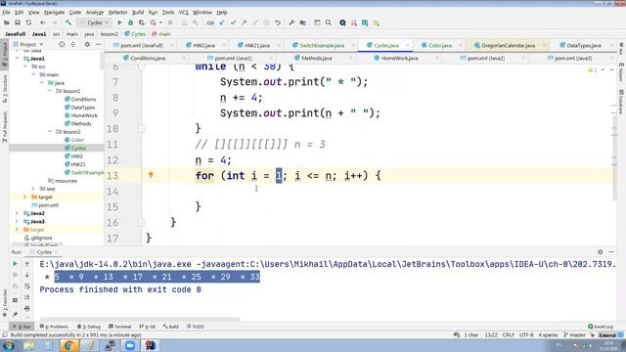Open the Analyze menu

(95, 13)
